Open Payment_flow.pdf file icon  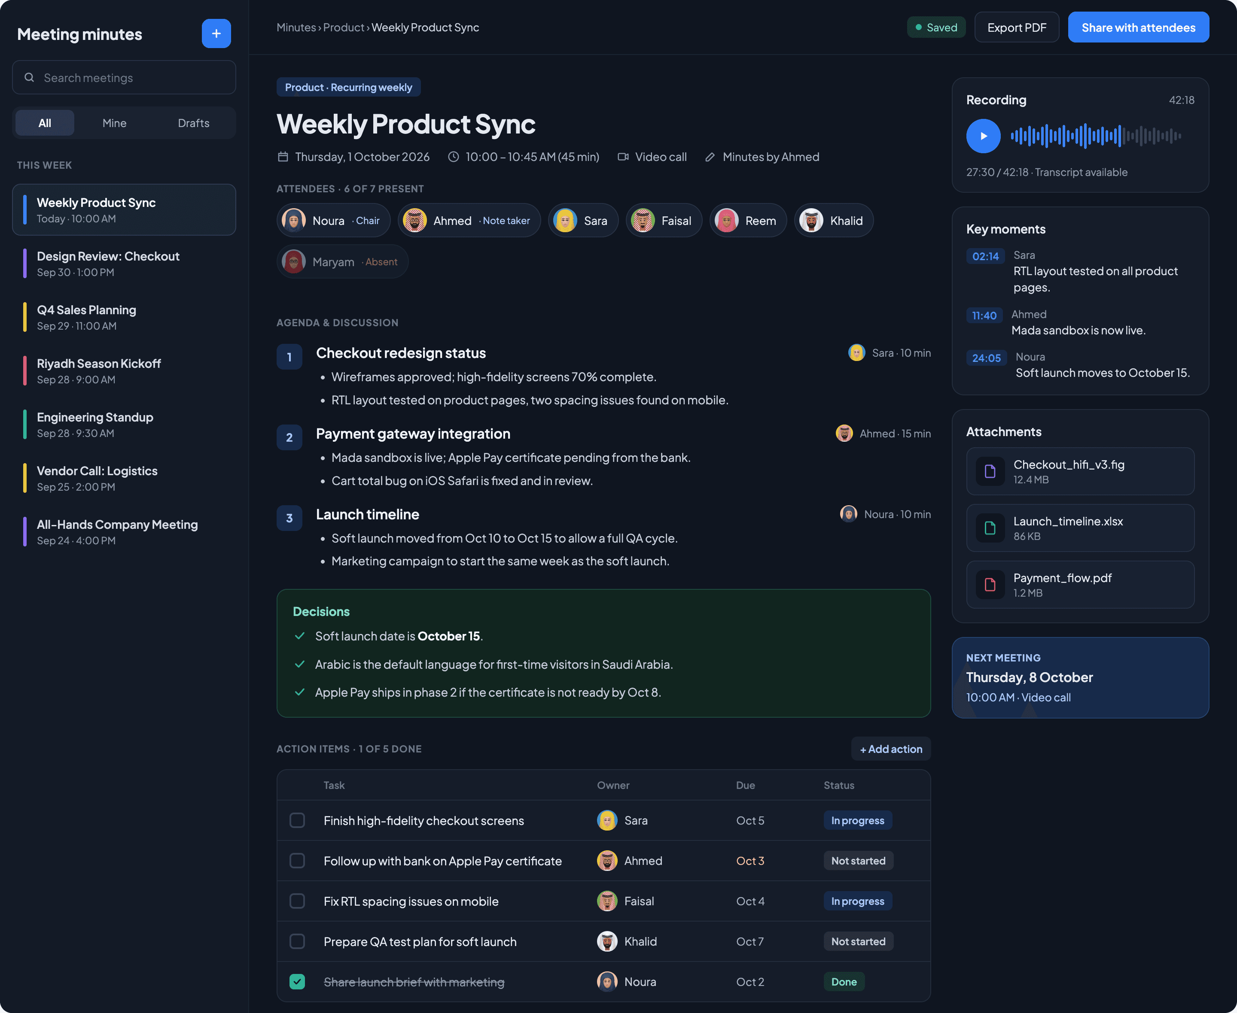point(990,585)
